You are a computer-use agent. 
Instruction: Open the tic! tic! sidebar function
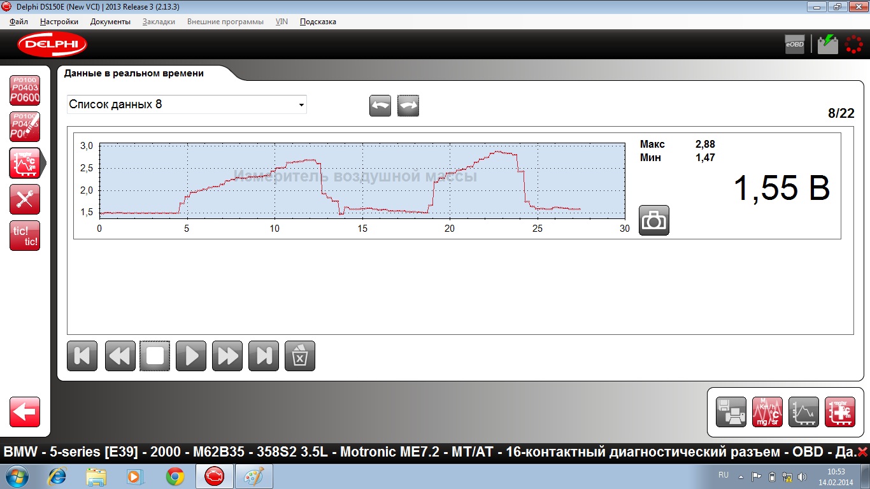coord(25,236)
